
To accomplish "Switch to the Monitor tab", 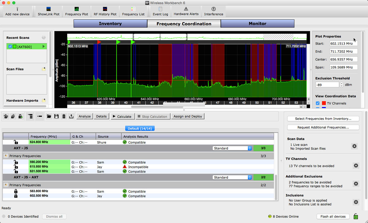I will point(257,24).
